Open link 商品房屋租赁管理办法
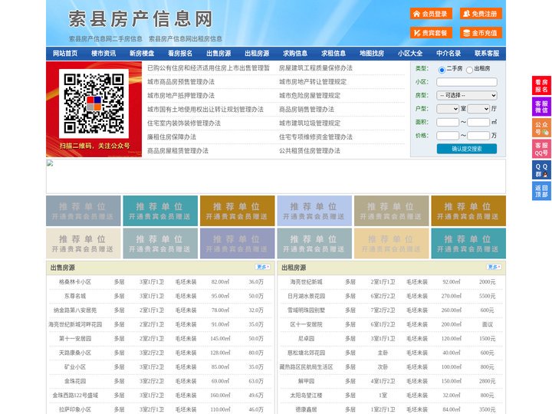The image size is (552, 414). point(178,151)
